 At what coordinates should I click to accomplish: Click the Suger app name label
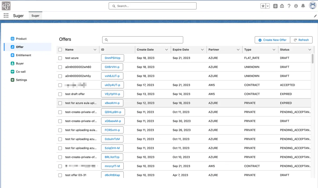tap(18, 16)
